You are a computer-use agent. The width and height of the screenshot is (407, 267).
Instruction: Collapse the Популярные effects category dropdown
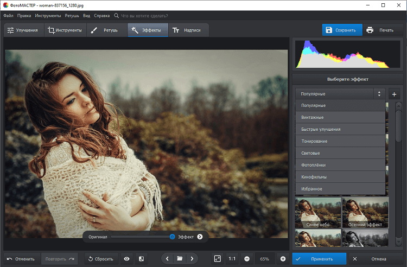[340, 94]
